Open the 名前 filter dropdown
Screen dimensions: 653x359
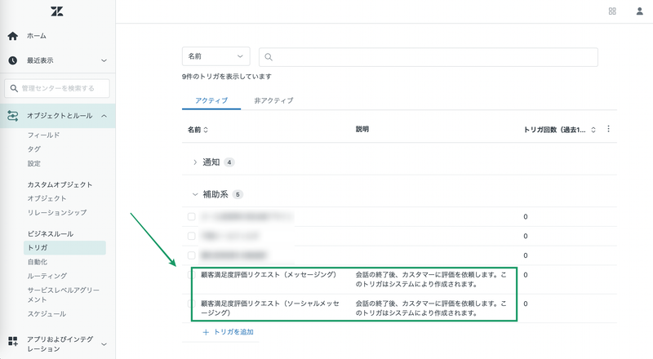(x=215, y=56)
